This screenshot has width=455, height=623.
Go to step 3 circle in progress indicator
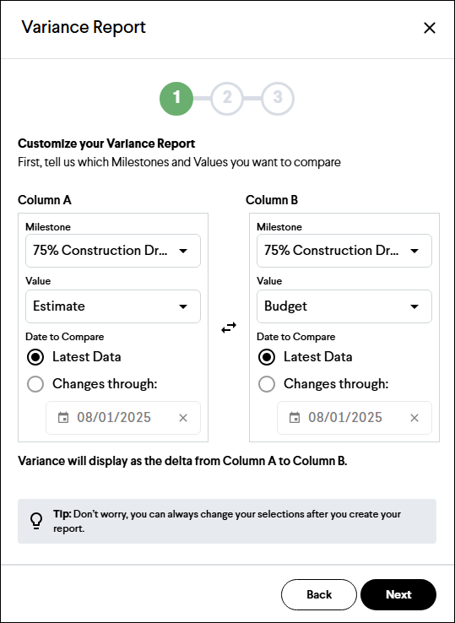278,98
